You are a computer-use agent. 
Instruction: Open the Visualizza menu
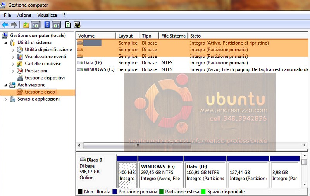click(47, 15)
